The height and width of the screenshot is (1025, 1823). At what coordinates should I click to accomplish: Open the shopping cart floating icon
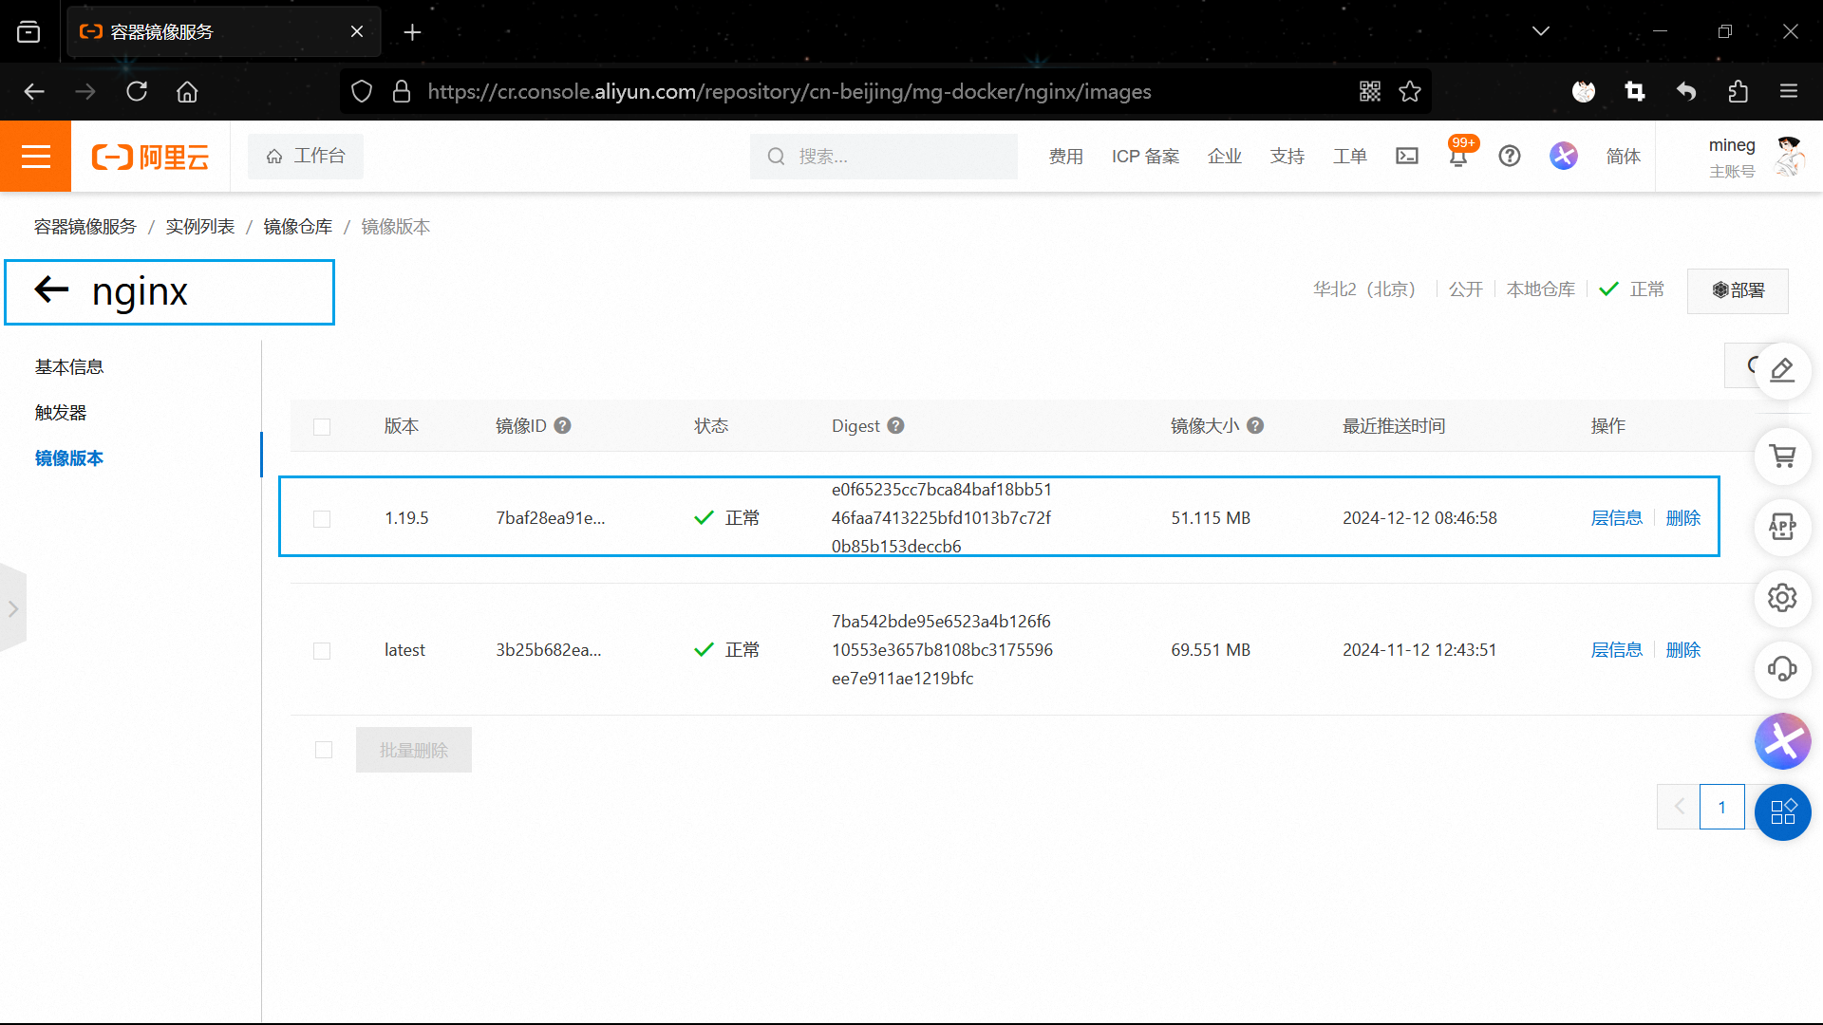(1782, 457)
